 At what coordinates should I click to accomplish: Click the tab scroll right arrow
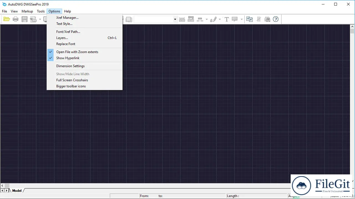(7, 191)
